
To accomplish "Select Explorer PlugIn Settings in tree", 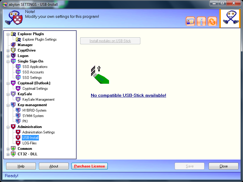I will (x=39, y=39).
